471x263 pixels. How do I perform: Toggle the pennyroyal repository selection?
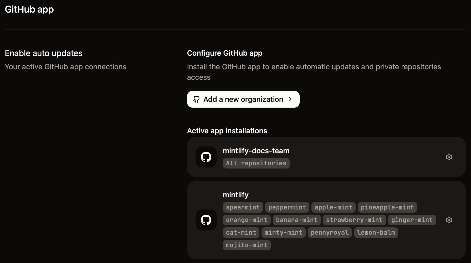pos(329,232)
